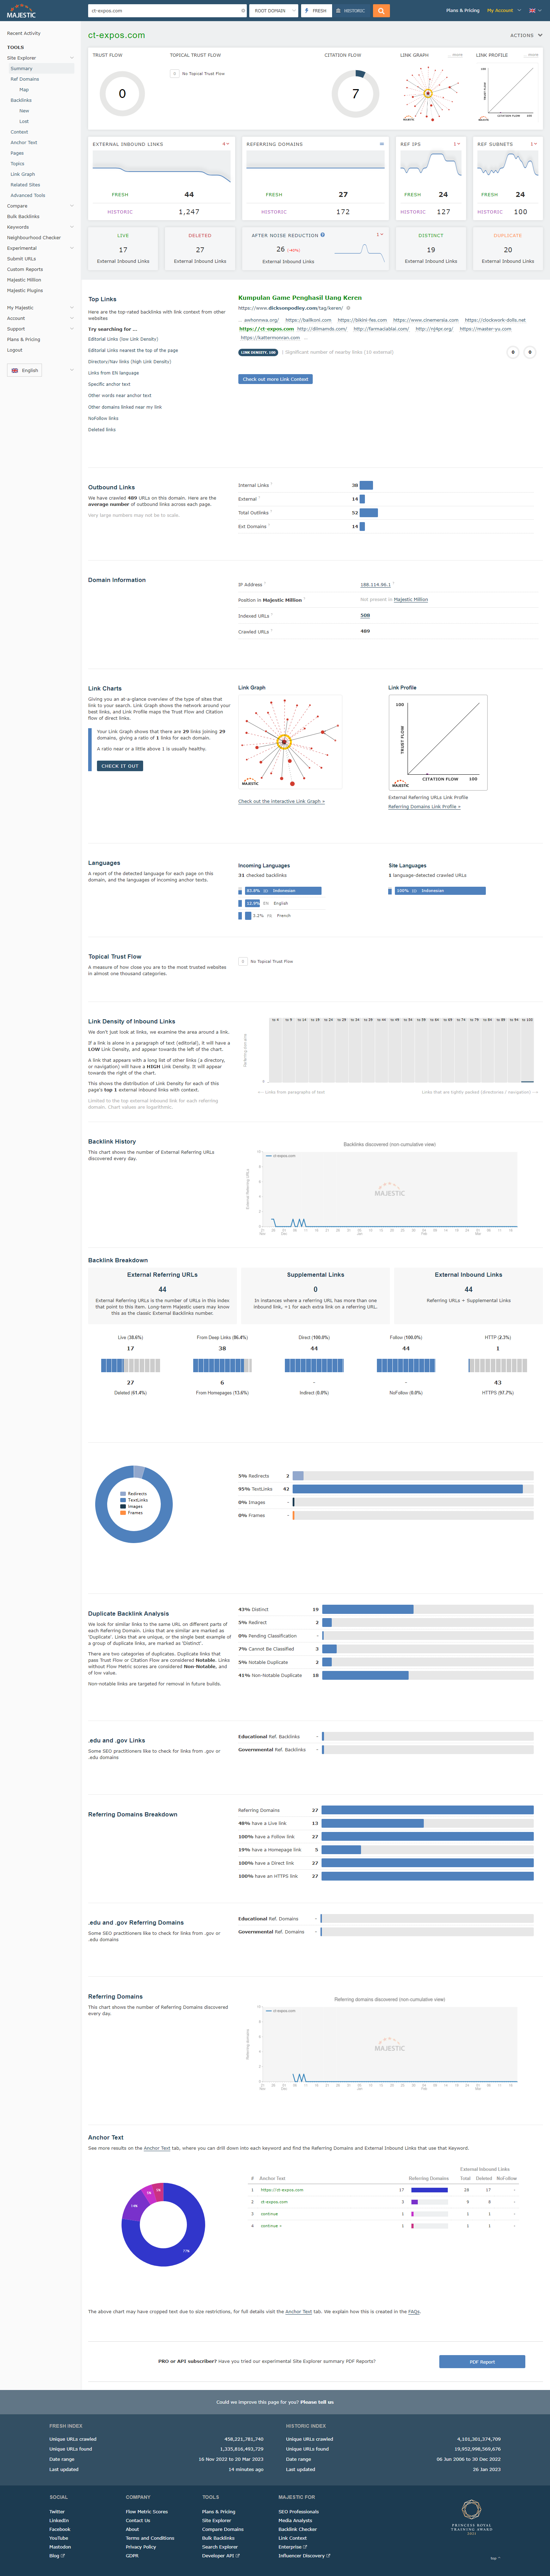Open the Anchor Text sidebar item
Image resolution: width=550 pixels, height=2576 pixels.
24,142
